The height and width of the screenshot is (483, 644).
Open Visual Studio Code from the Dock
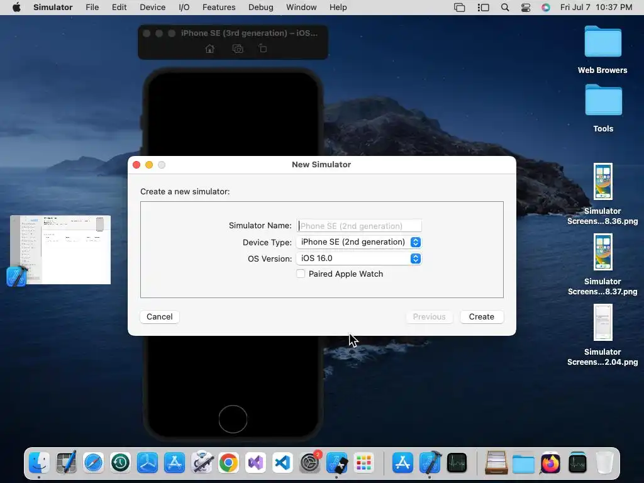pos(283,463)
